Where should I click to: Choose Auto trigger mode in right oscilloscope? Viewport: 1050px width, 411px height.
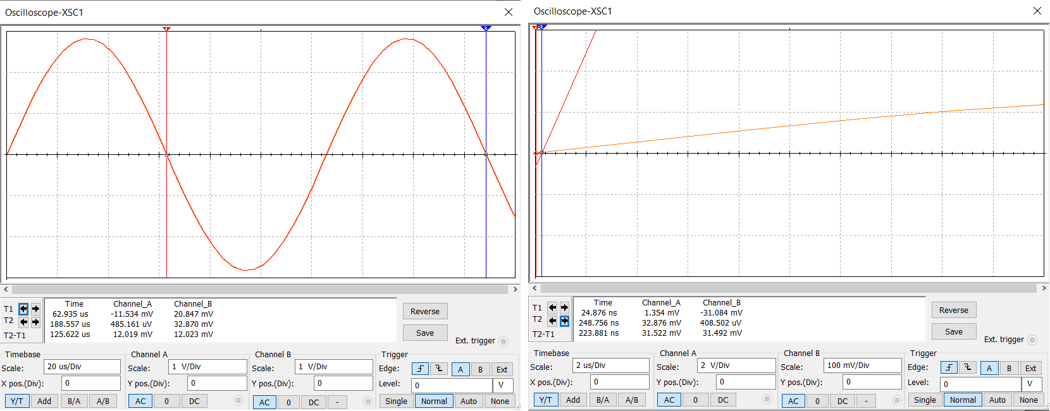(x=997, y=400)
